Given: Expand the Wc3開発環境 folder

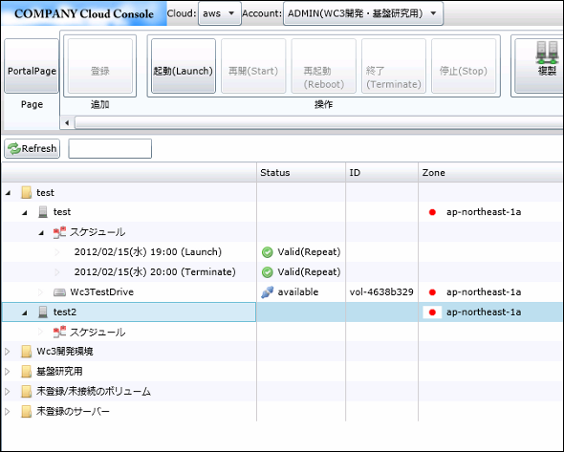Looking at the screenshot, I should pos(8,352).
